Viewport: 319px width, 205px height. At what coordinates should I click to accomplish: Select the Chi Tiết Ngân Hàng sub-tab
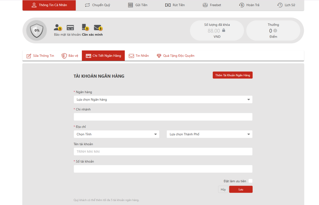103,56
